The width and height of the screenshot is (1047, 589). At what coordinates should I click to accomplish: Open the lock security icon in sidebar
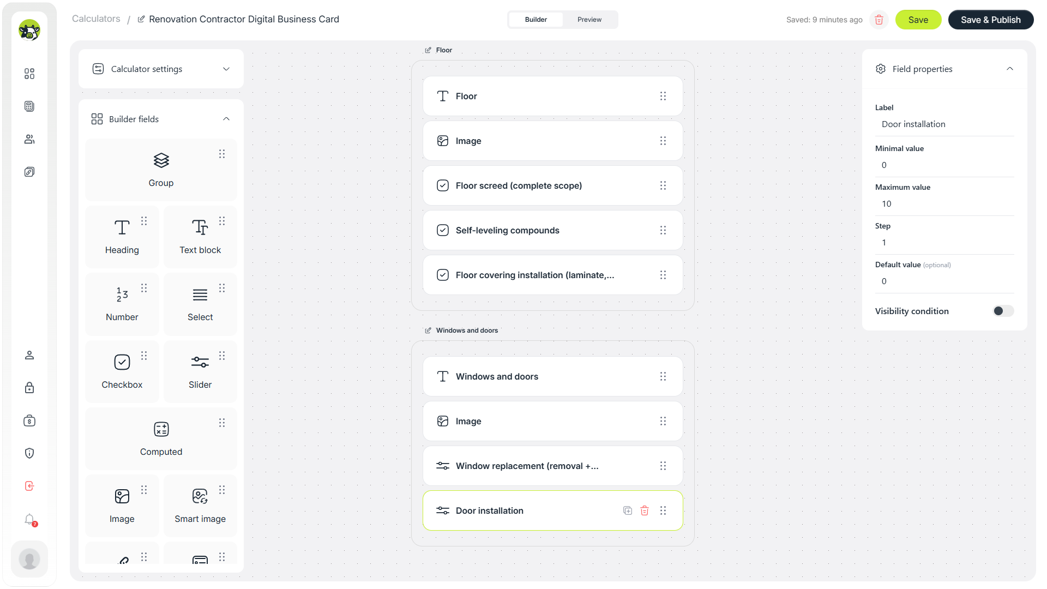[29, 388]
